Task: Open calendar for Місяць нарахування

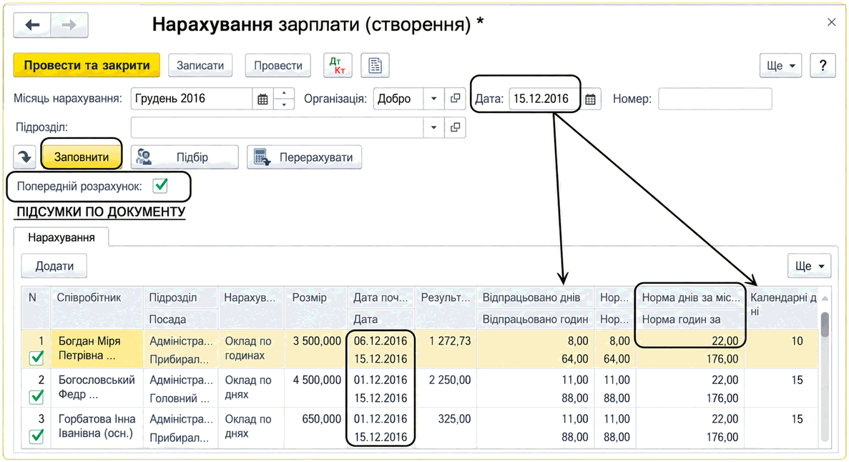Action: [x=262, y=99]
